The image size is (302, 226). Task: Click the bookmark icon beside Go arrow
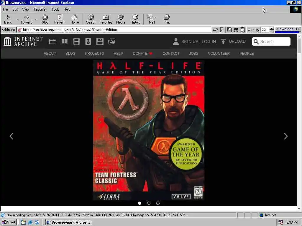[222, 30]
